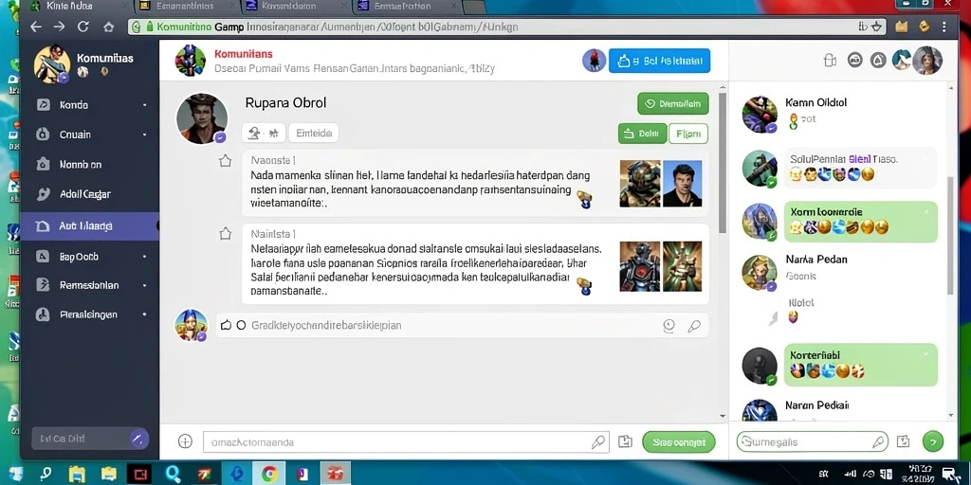Star the first Naonste message
Screen dimensions: 971x485
[x=225, y=161]
